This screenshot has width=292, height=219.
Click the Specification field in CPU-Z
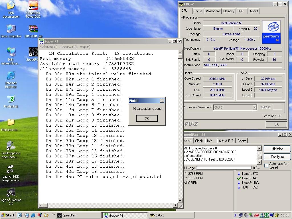pos(242,48)
